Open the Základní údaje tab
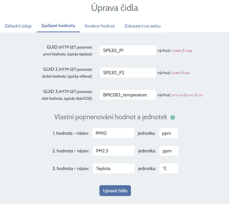The image size is (229, 204). pos(18,26)
